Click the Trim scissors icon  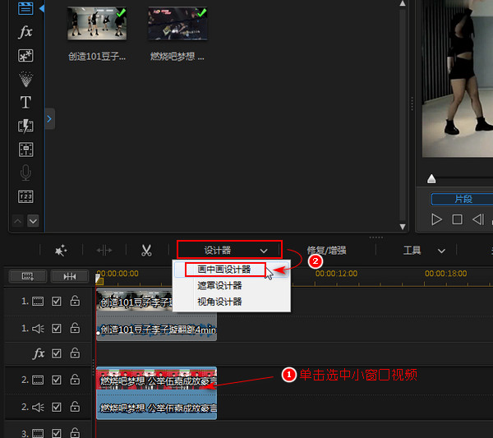146,251
